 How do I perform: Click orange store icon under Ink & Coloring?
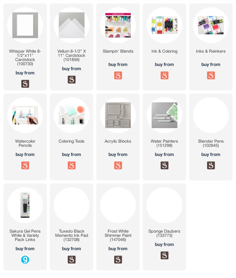pos(164,76)
